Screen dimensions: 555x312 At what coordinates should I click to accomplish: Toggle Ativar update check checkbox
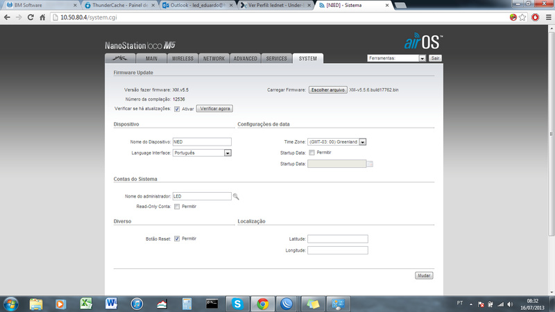(x=177, y=109)
